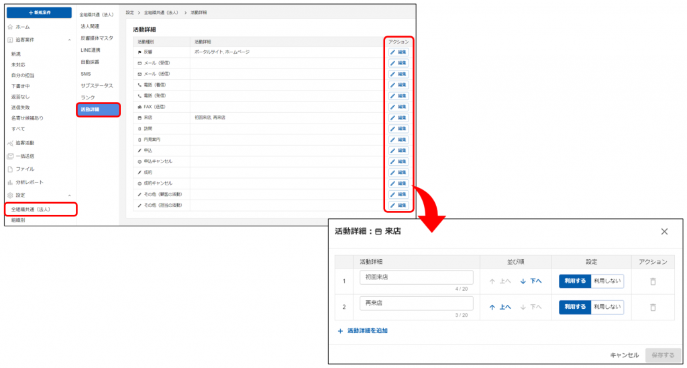Click the 初回来店 text field

click(416, 277)
